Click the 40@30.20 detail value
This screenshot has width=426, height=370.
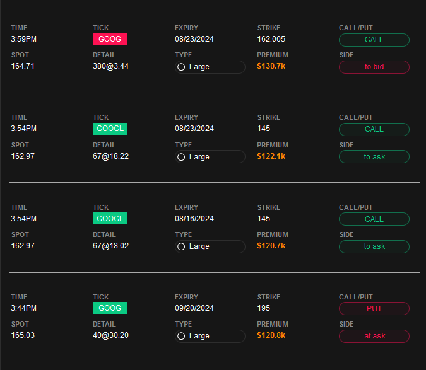point(111,335)
